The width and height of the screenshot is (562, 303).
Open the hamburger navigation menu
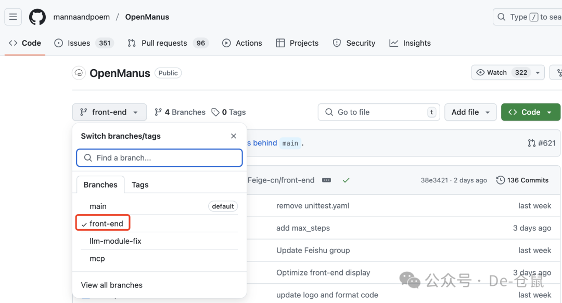(13, 17)
